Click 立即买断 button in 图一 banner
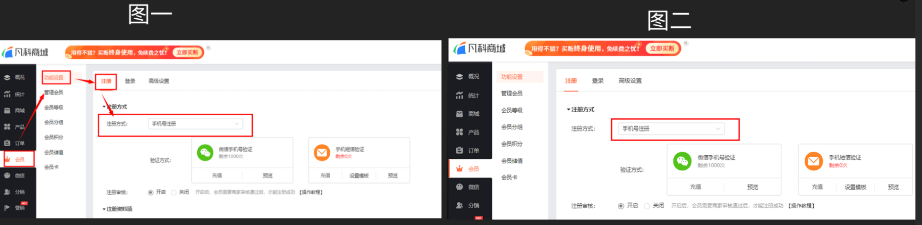This screenshot has width=922, height=225. 187,53
